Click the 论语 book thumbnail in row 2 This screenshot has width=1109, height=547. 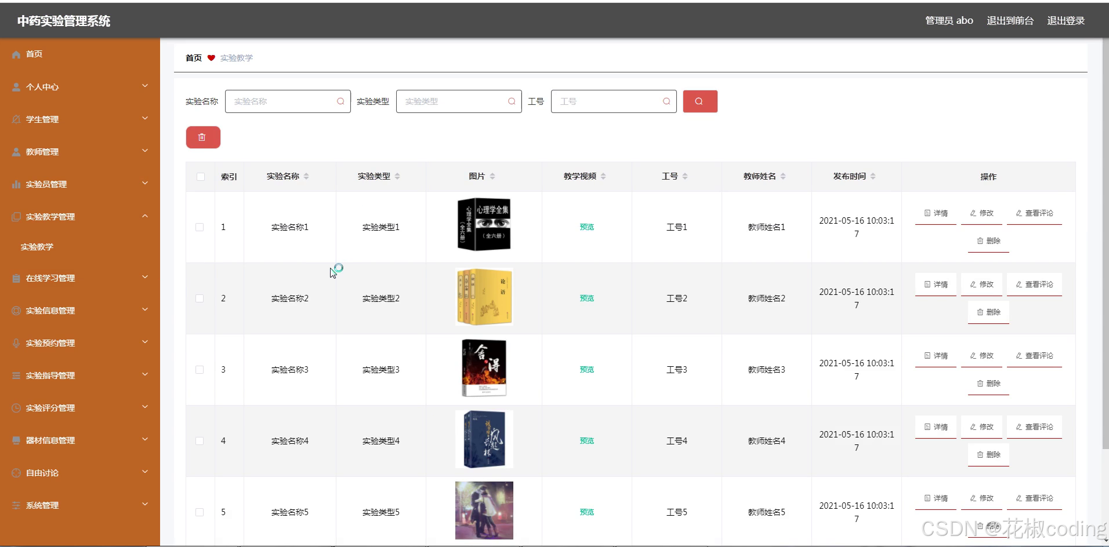pos(484,297)
